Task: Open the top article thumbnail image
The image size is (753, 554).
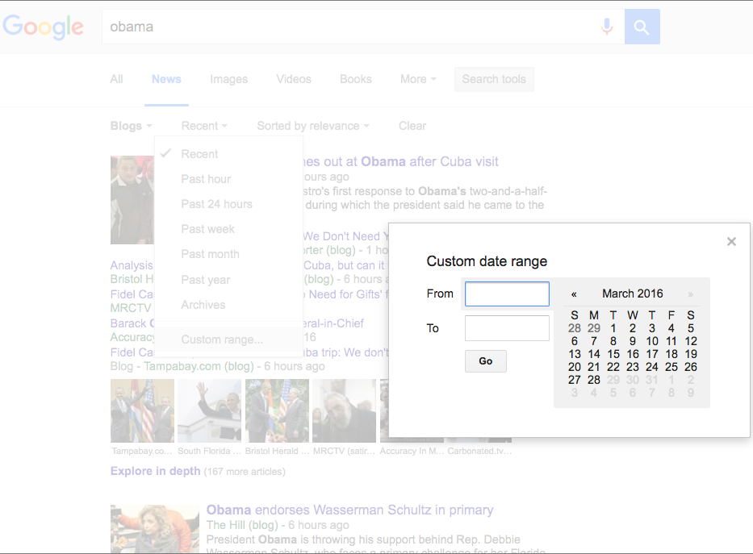Action: 132,200
